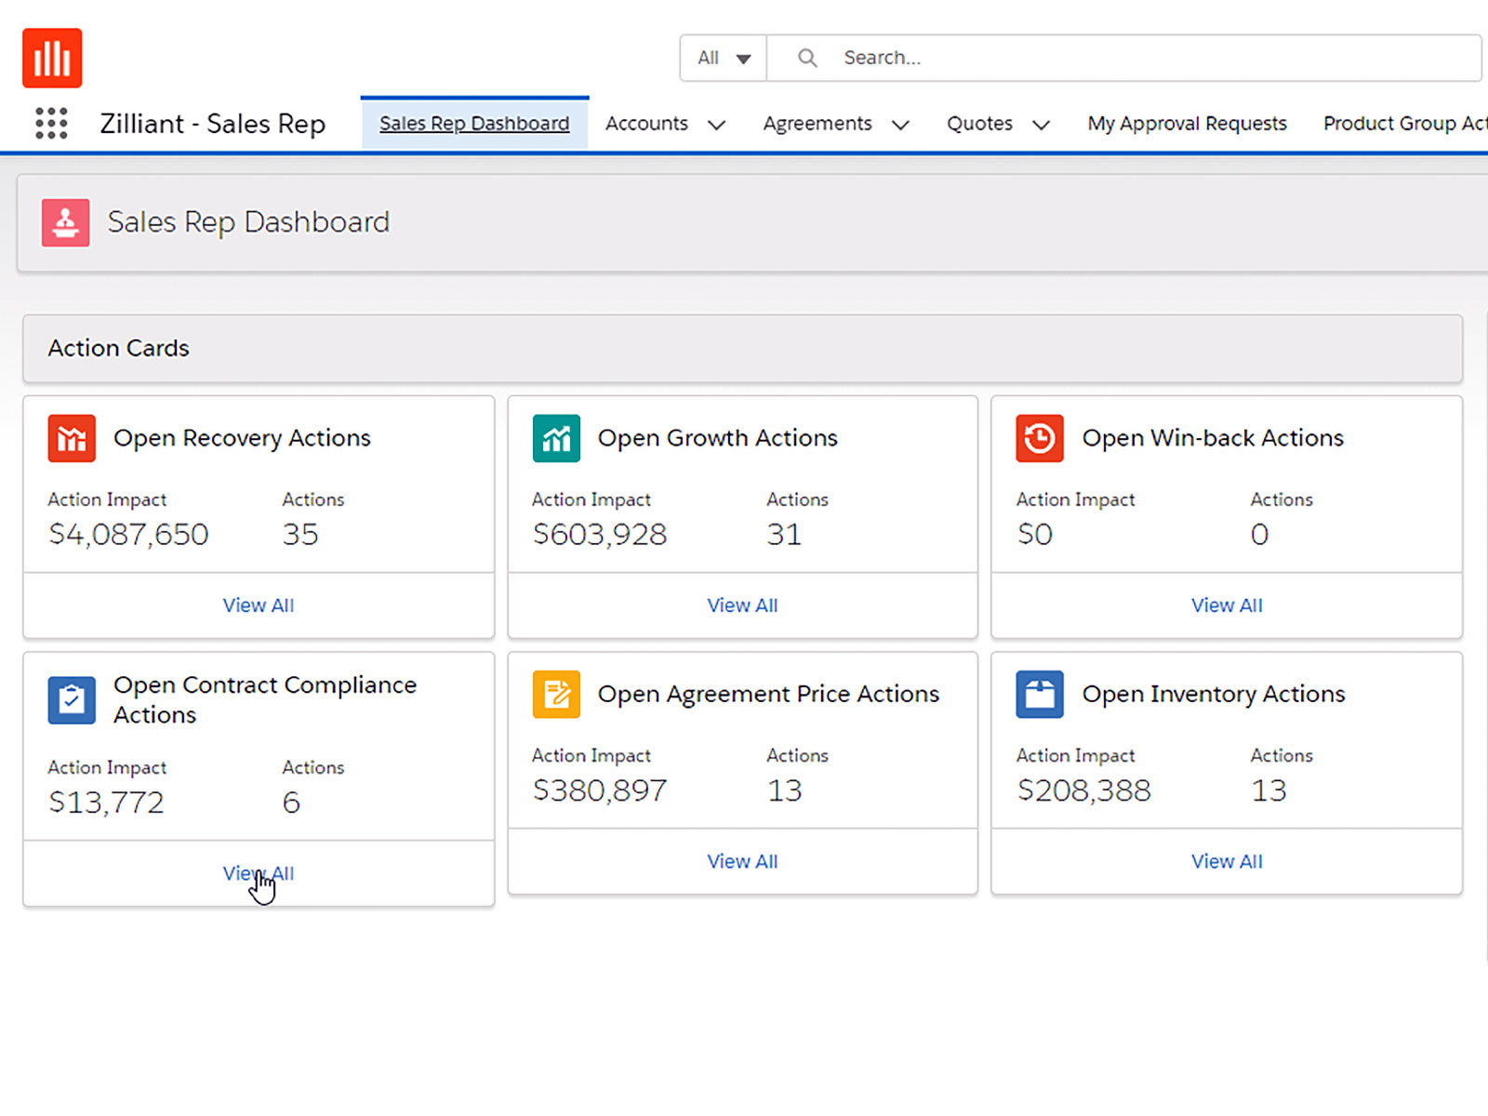Click the 31 actions count

point(784,535)
